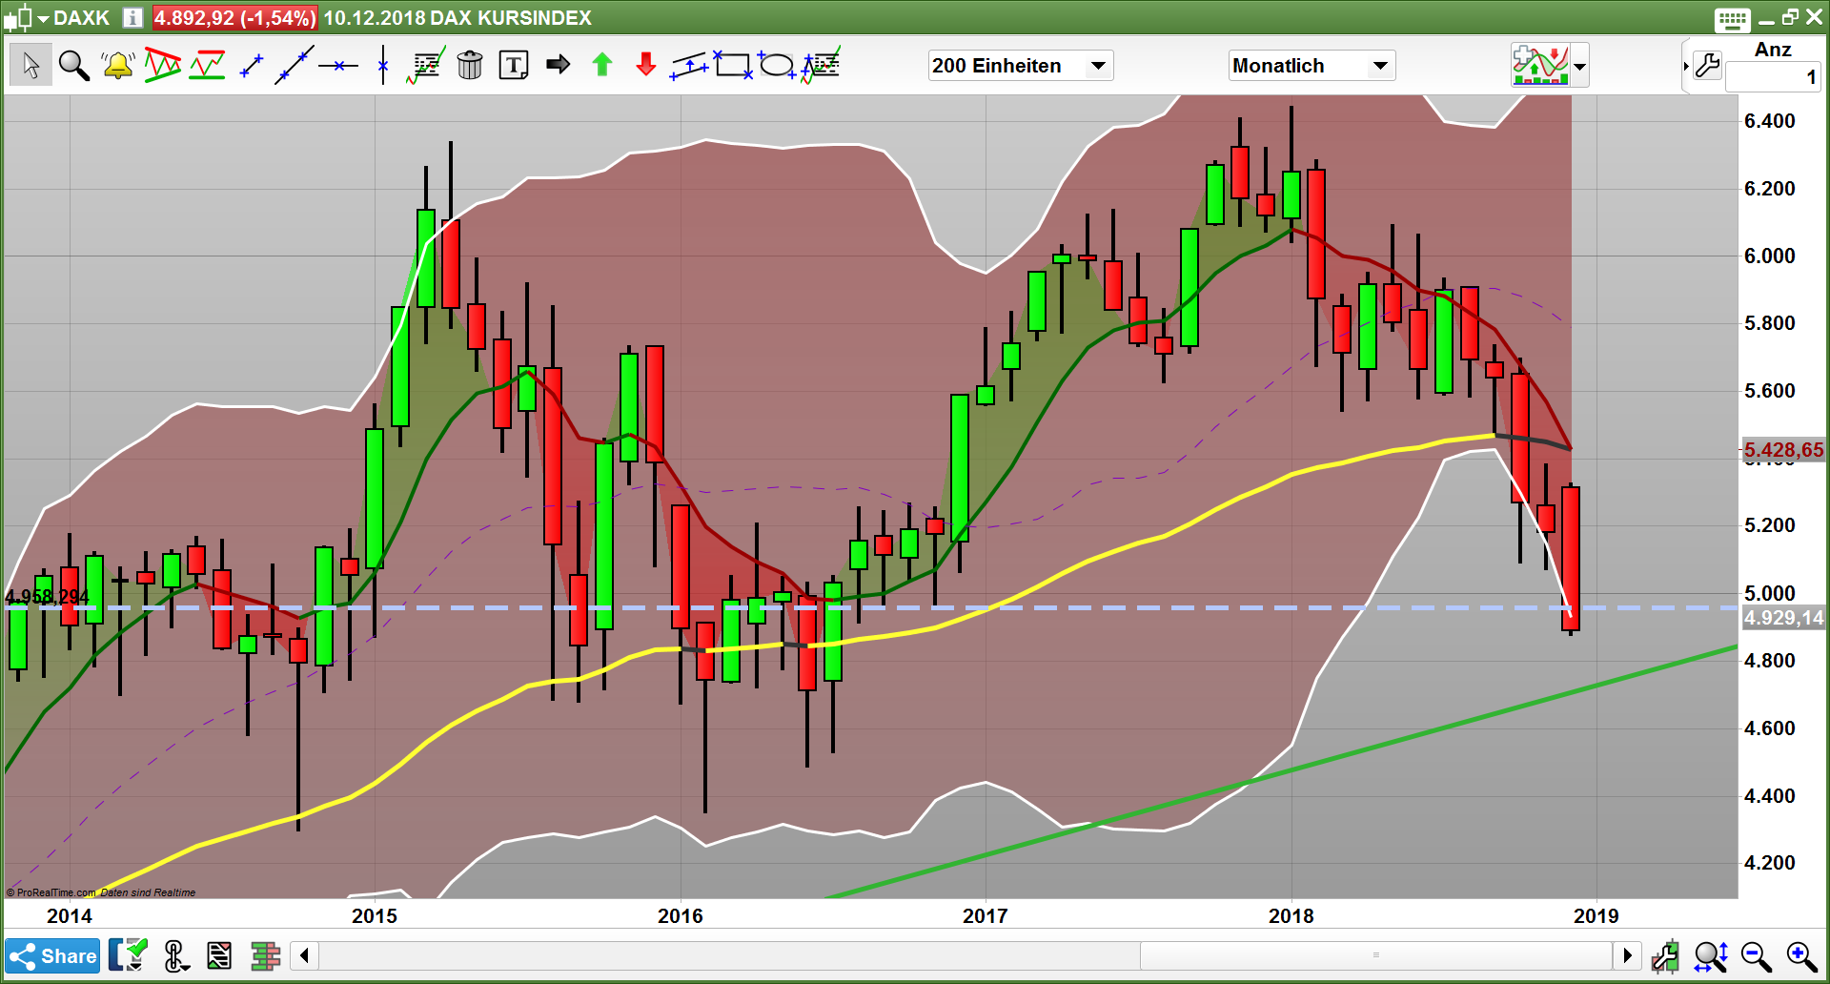Click the 2016 year label on time axis
The height and width of the screenshot is (984, 1830).
tap(680, 916)
